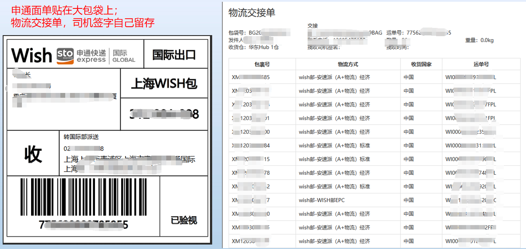Select the '重量: 0.0kg' value

(479, 40)
